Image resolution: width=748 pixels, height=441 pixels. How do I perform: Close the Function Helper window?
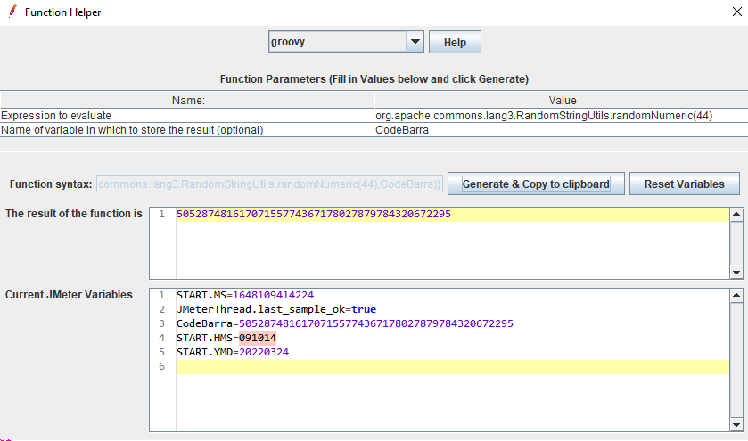pyautogui.click(x=735, y=12)
